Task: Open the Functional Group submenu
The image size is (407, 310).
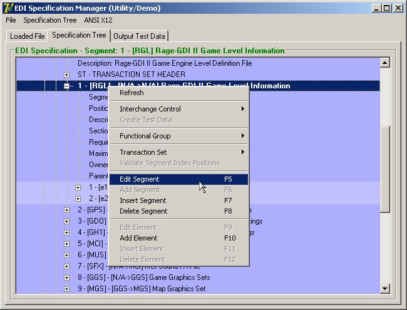Action: [178, 136]
